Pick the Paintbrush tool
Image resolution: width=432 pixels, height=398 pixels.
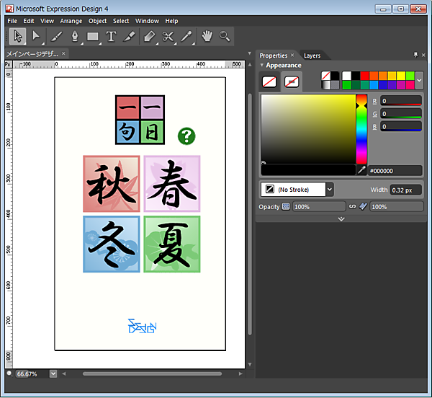point(55,36)
